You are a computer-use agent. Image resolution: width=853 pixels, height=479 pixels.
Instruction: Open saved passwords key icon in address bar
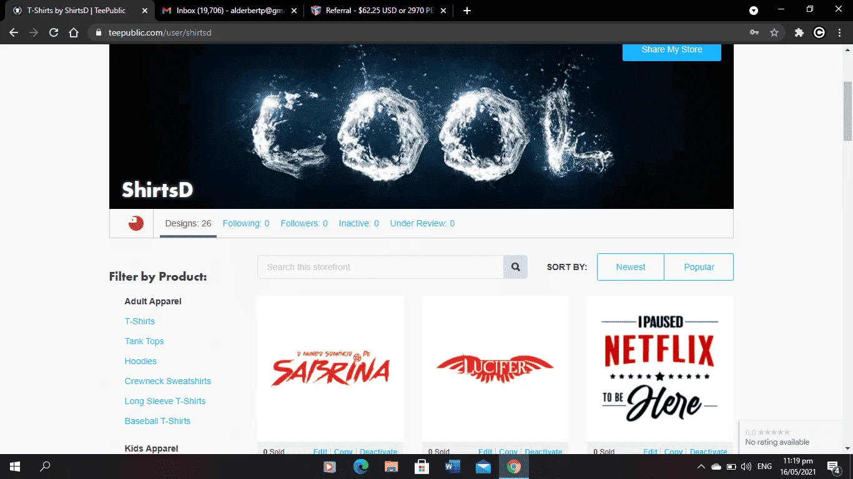pos(754,32)
